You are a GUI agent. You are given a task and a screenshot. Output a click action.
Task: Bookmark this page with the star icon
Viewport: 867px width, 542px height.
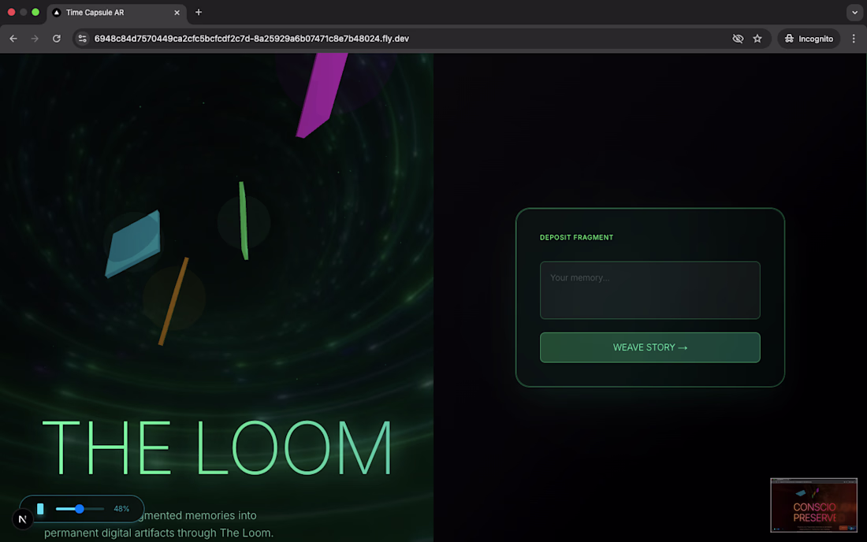click(757, 39)
